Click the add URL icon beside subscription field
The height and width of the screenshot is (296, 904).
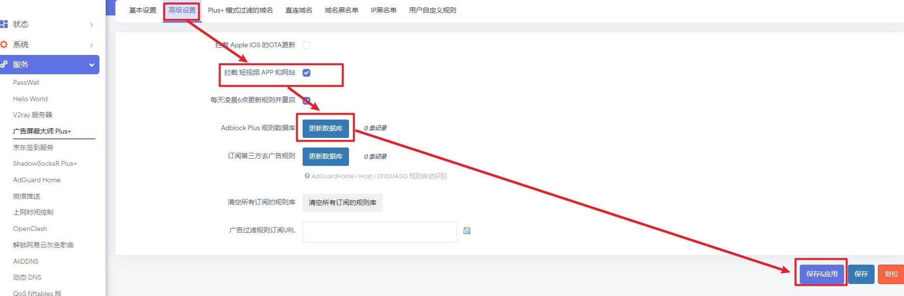tap(466, 230)
